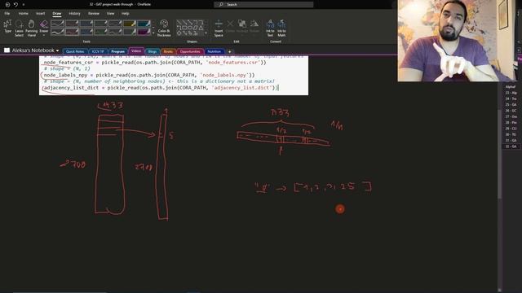This screenshot has height=293, width=522.
Task: Open the View ribbon tab
Action: point(111,14)
